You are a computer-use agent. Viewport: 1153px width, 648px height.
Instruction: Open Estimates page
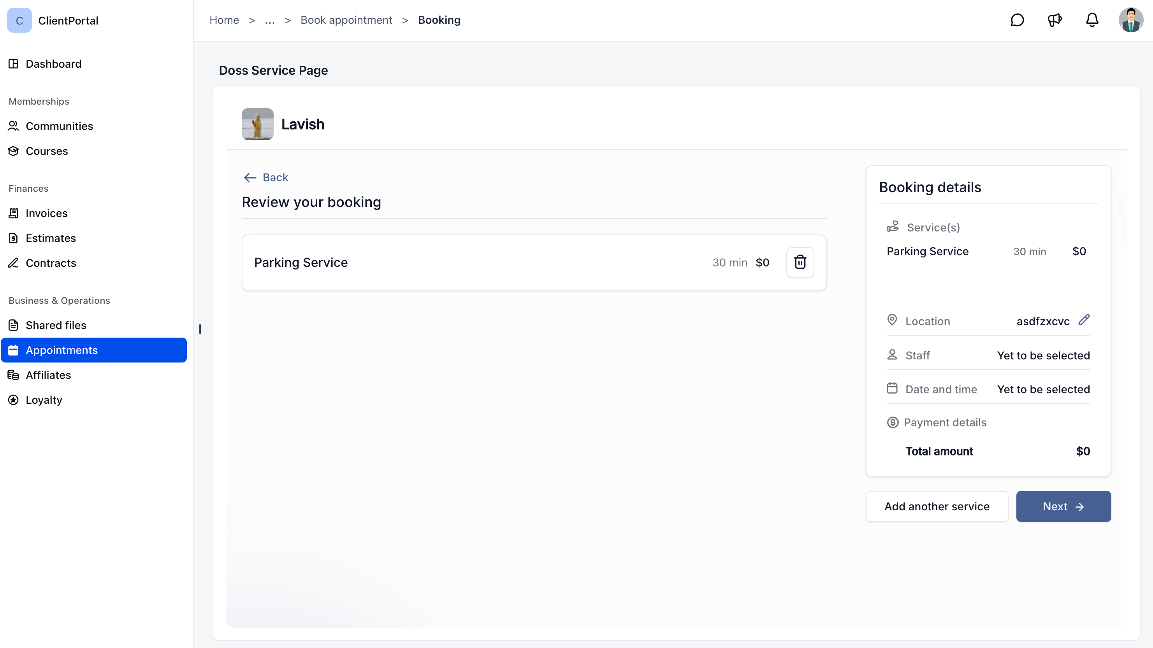pyautogui.click(x=93, y=238)
